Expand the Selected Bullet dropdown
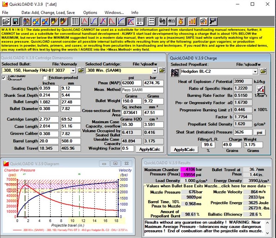This screenshot has height=238, width=276. (x=73, y=70)
